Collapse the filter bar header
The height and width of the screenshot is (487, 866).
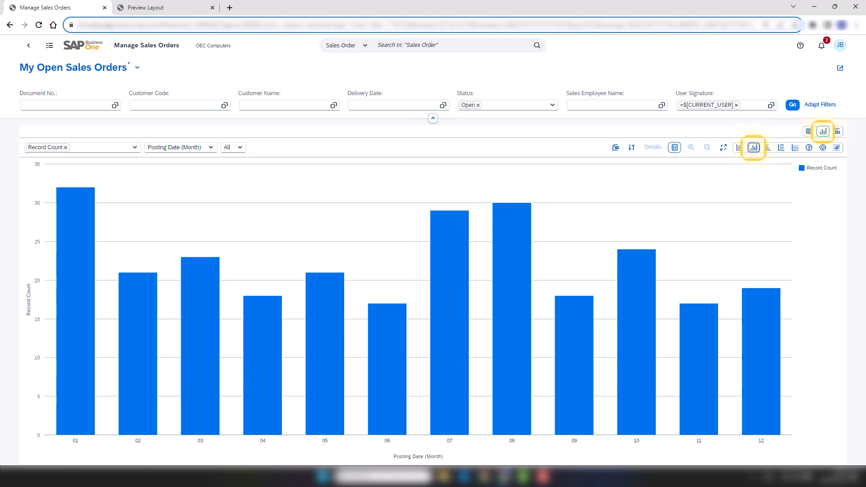[x=433, y=118]
